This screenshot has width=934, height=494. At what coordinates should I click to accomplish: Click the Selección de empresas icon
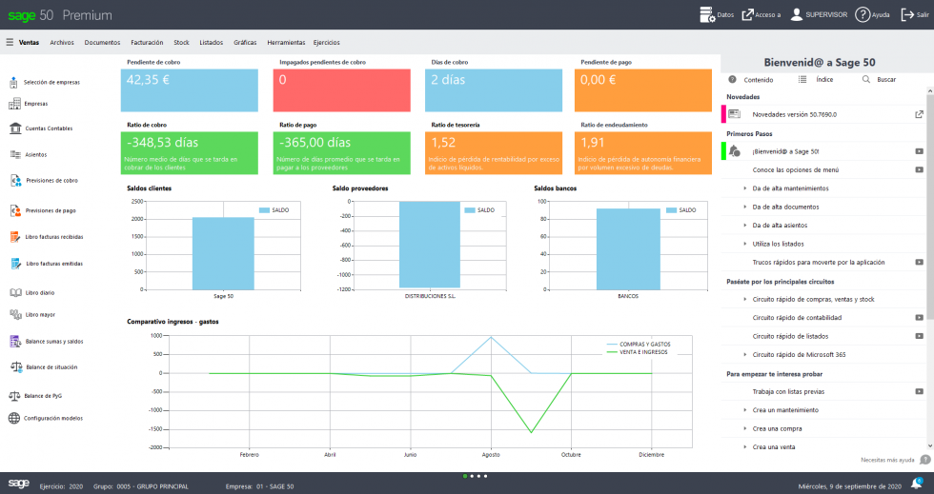tap(15, 82)
